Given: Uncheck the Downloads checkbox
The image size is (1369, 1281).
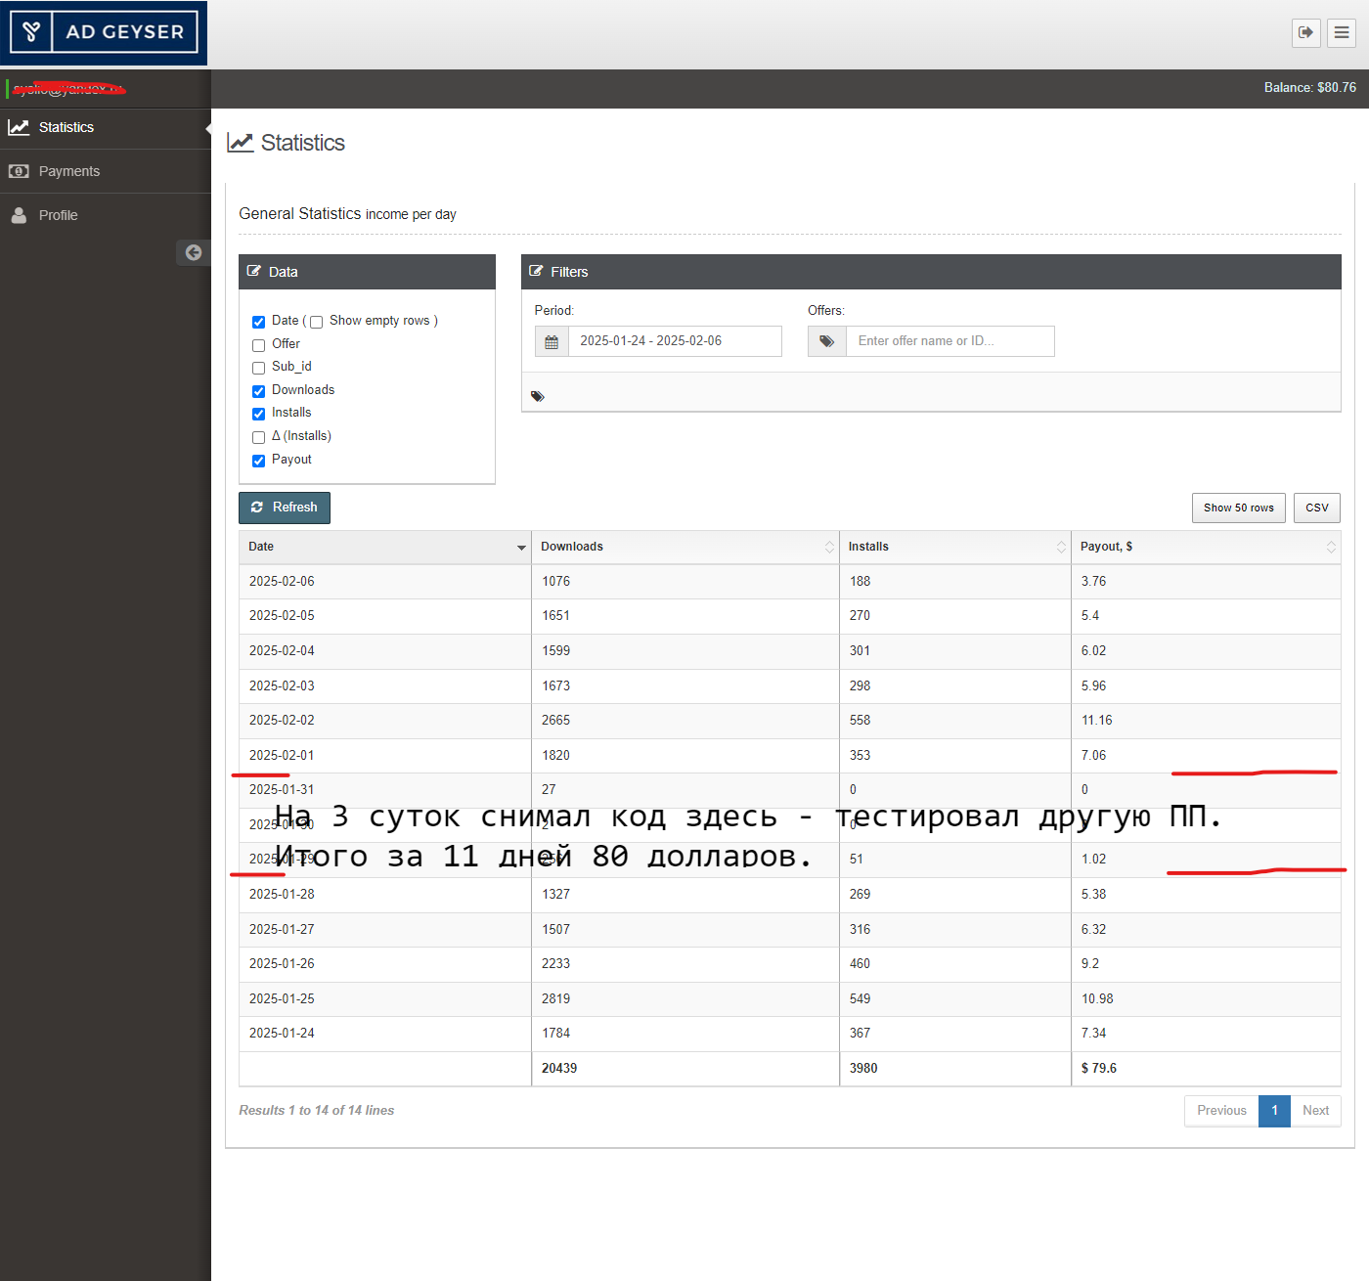Looking at the screenshot, I should pos(259,391).
